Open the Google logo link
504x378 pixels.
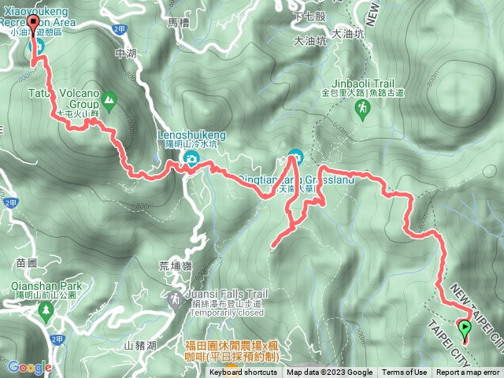pyautogui.click(x=29, y=367)
